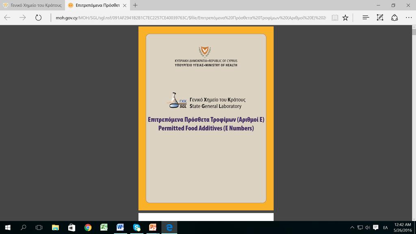Refresh the current page
The width and height of the screenshot is (416, 234).
[39, 17]
